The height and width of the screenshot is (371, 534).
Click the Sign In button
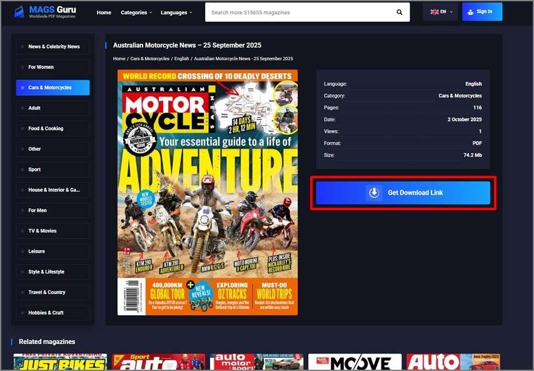click(x=482, y=11)
